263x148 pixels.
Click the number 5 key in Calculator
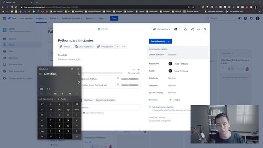point(59,126)
